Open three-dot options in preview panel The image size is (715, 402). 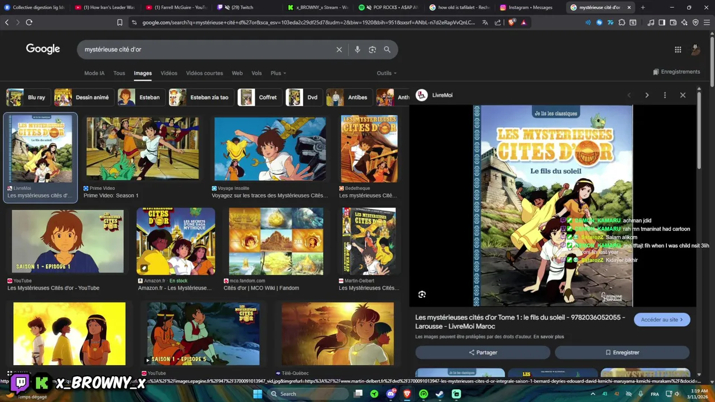pos(665,95)
